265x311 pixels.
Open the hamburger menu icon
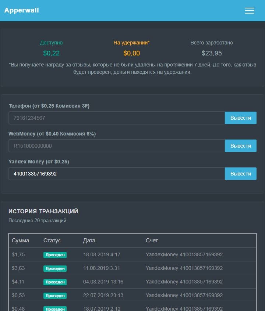click(x=250, y=11)
